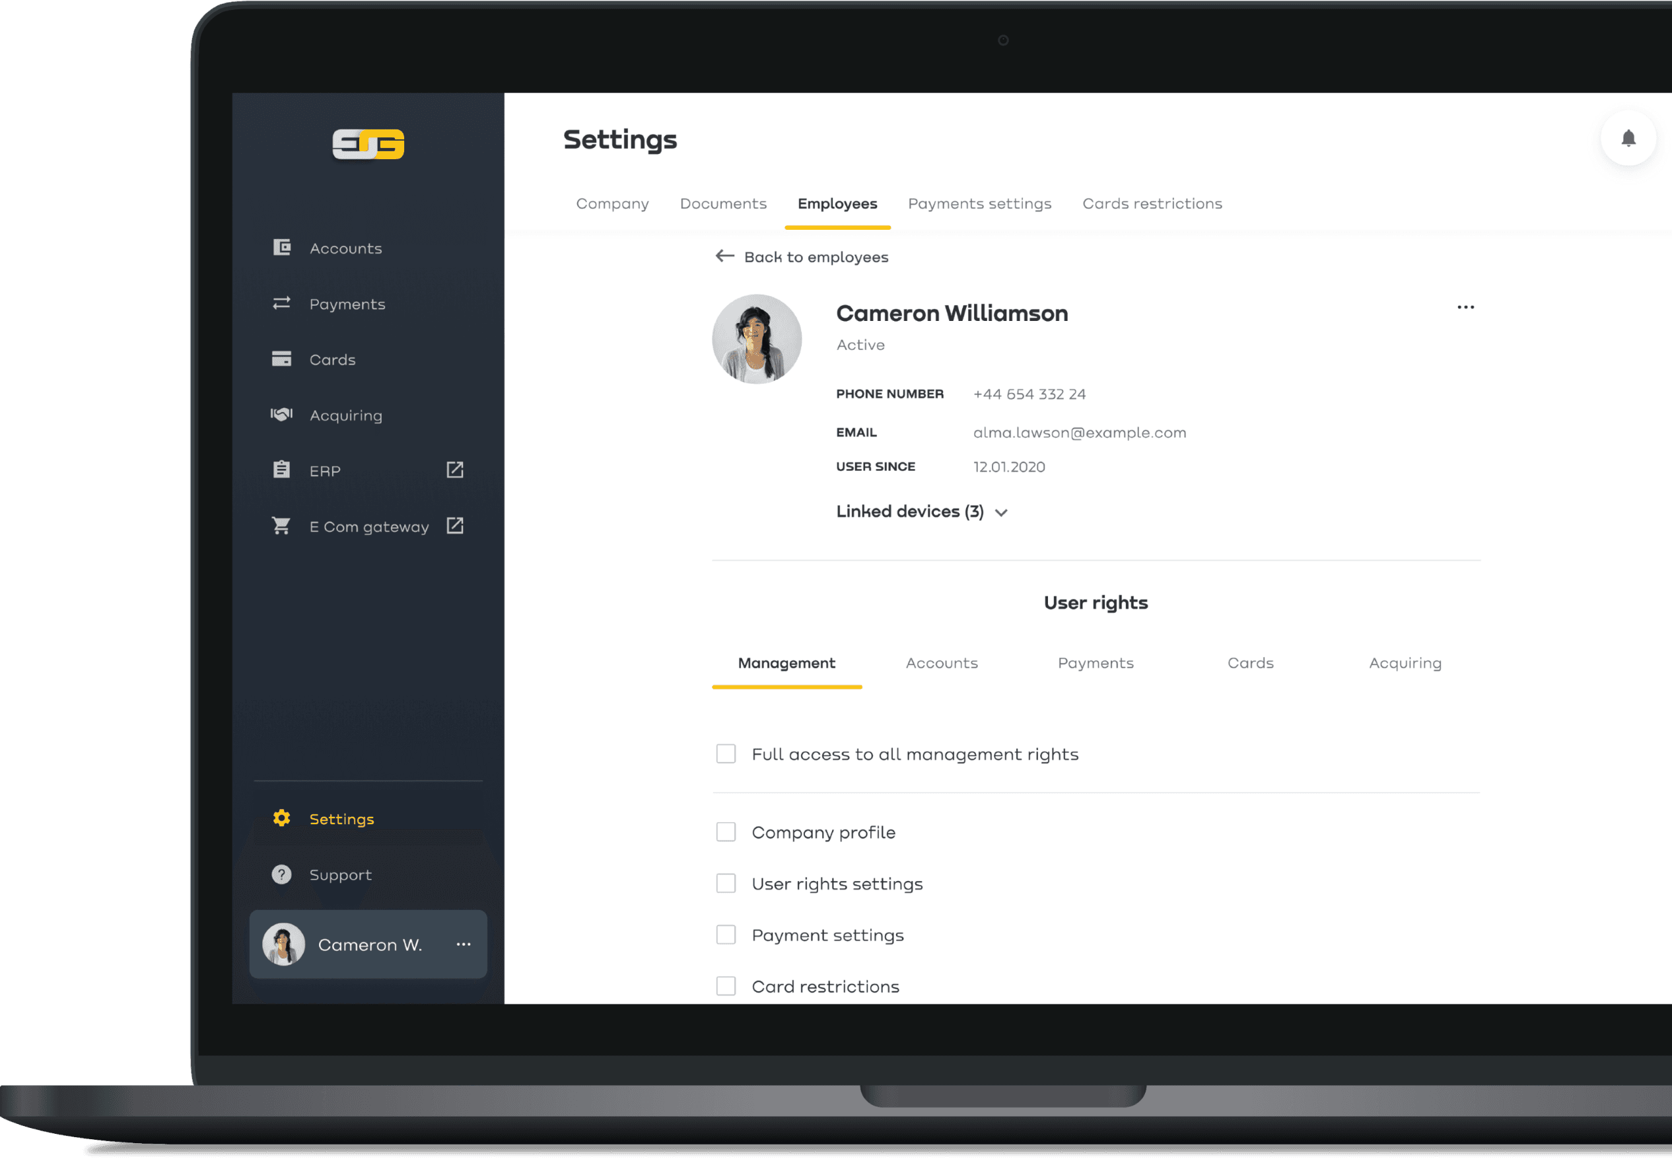Select the Payments settings tab
The height and width of the screenshot is (1159, 1672).
(x=978, y=203)
